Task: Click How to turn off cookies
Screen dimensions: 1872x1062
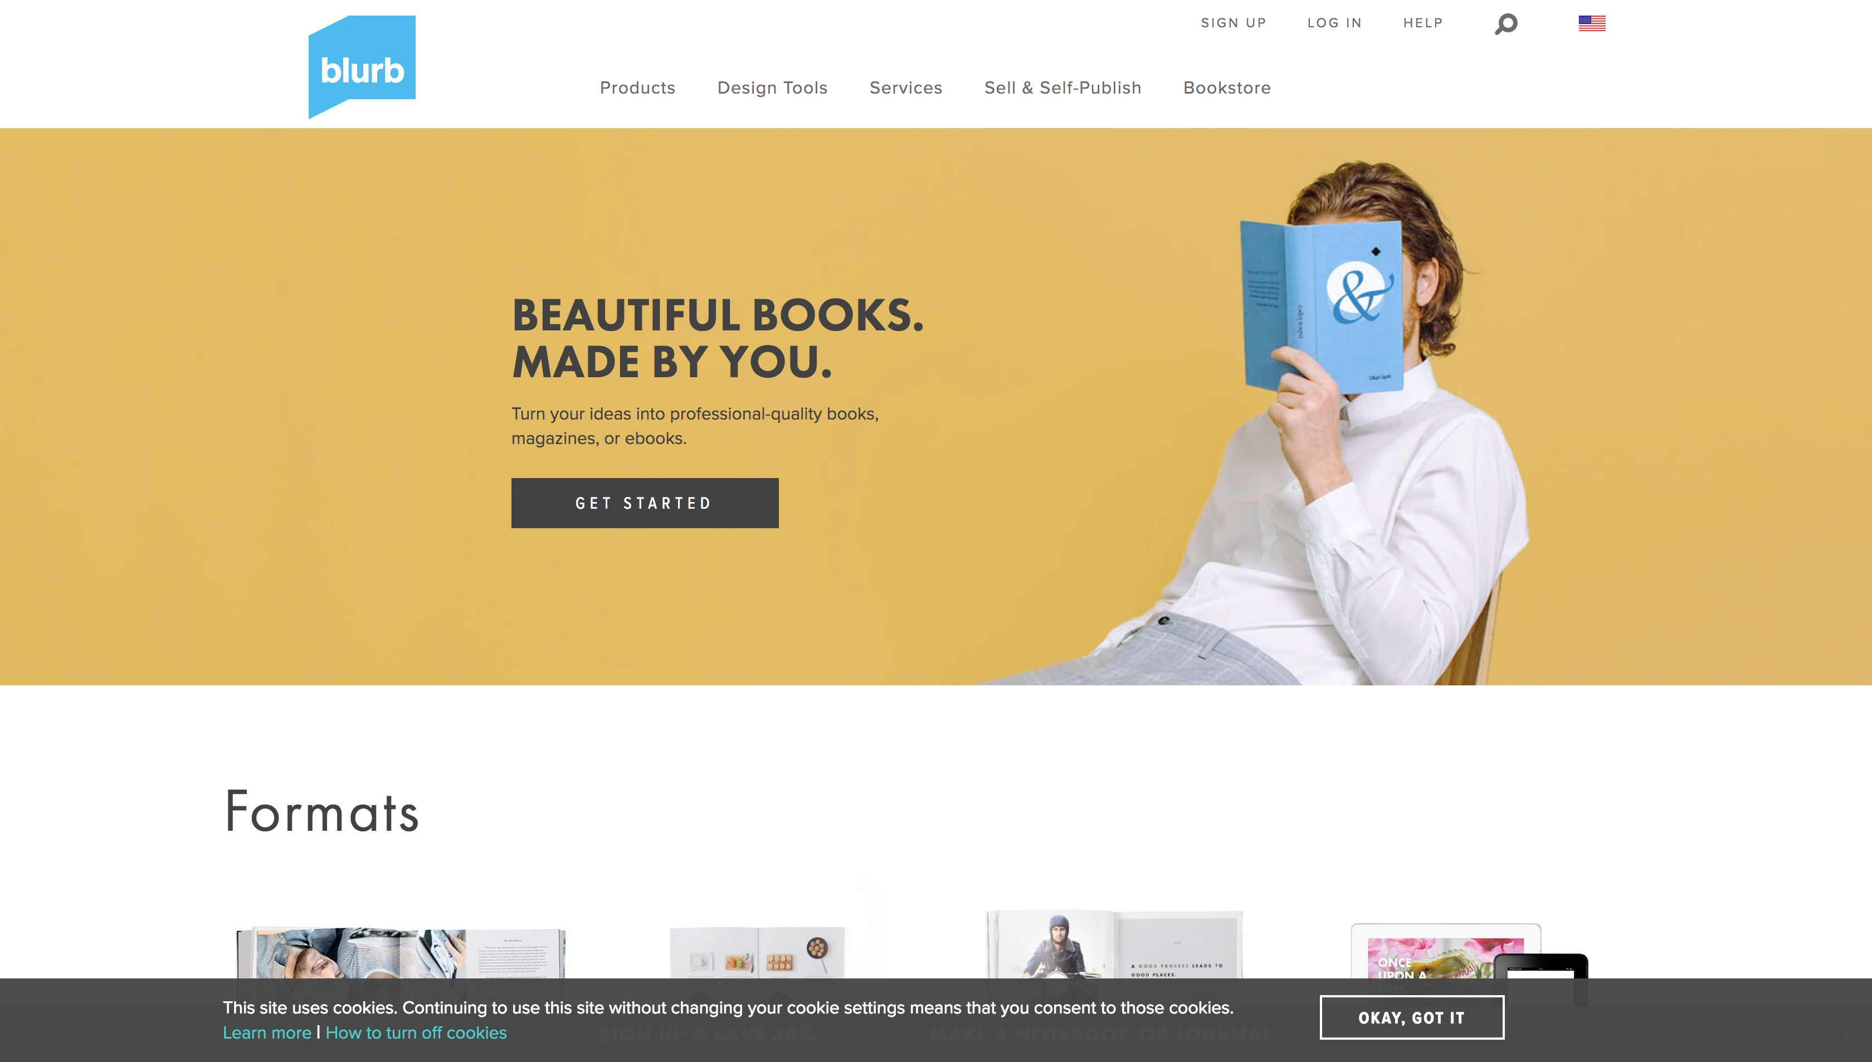Action: pyautogui.click(x=416, y=1033)
